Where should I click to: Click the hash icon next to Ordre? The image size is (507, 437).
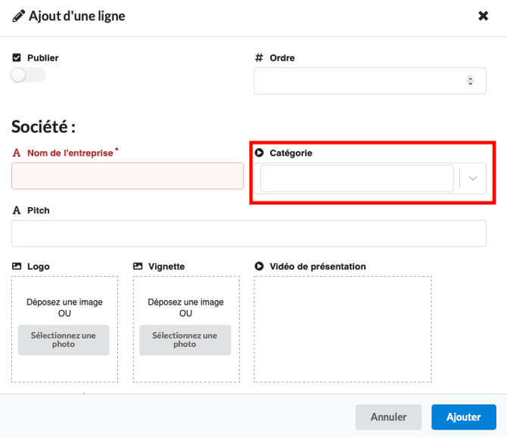tap(259, 58)
